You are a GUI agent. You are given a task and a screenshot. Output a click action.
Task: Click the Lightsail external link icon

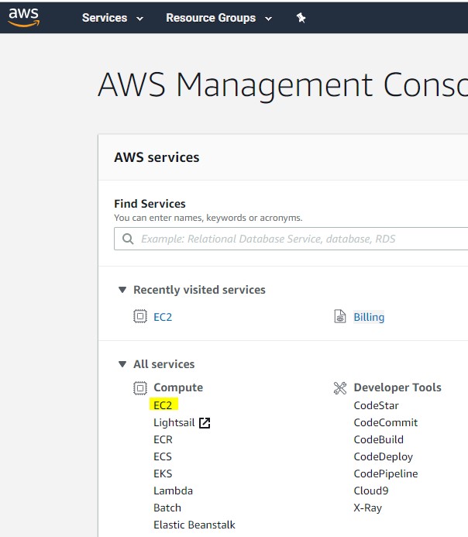pos(205,423)
